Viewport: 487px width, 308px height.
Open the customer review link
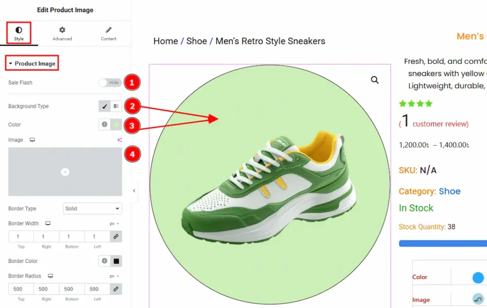tap(440, 124)
